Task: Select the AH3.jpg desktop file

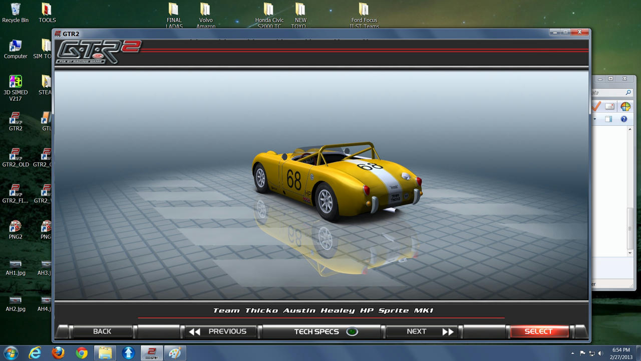Action: [x=45, y=267]
